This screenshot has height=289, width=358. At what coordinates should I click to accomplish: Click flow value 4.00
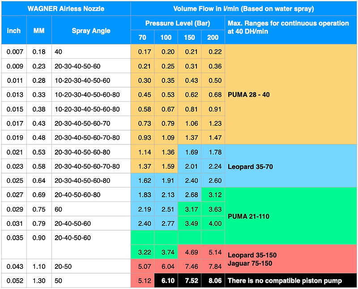click(215, 224)
